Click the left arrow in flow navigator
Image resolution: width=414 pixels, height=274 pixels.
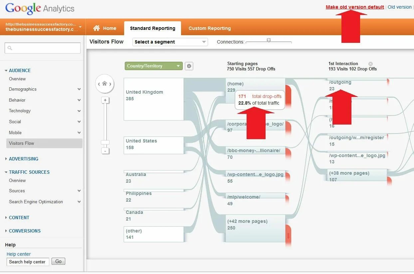click(x=99, y=84)
